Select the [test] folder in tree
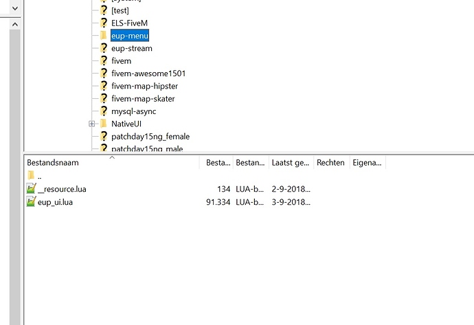 pos(120,10)
